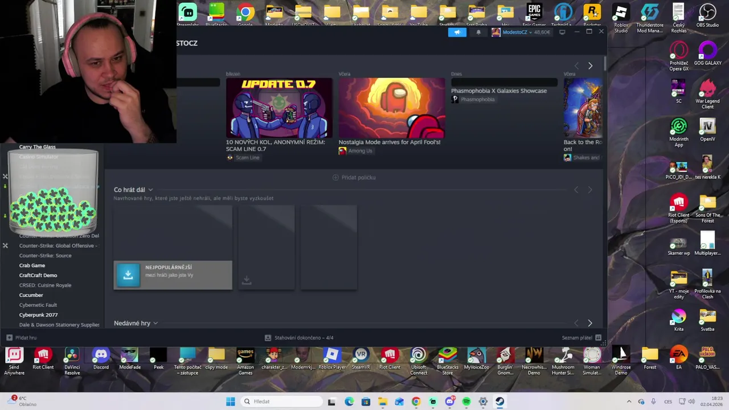
Task: Click Carry The Glass overlay title
Action: 37,147
